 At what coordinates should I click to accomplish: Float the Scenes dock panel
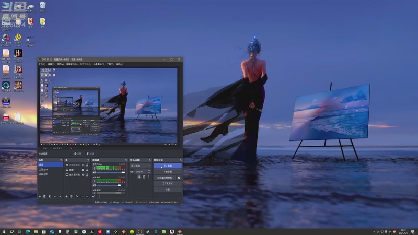point(61,160)
